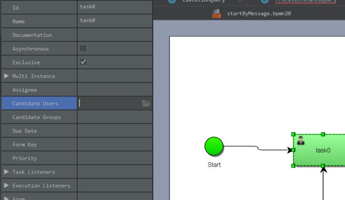Viewport: 345px width, 200px height.
Task: Select the bottom-left resize handle of task0
Action: [x=293, y=166]
